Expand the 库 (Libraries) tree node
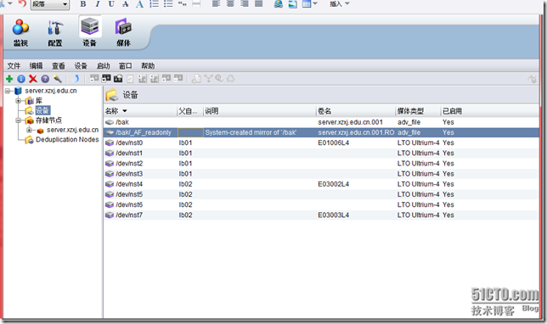 [x=18, y=101]
